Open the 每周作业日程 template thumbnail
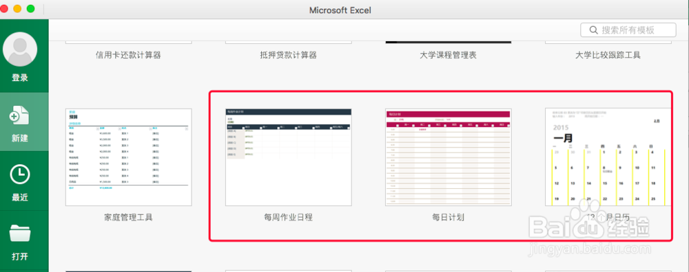Viewport: 689px width, 272px height. [288, 157]
